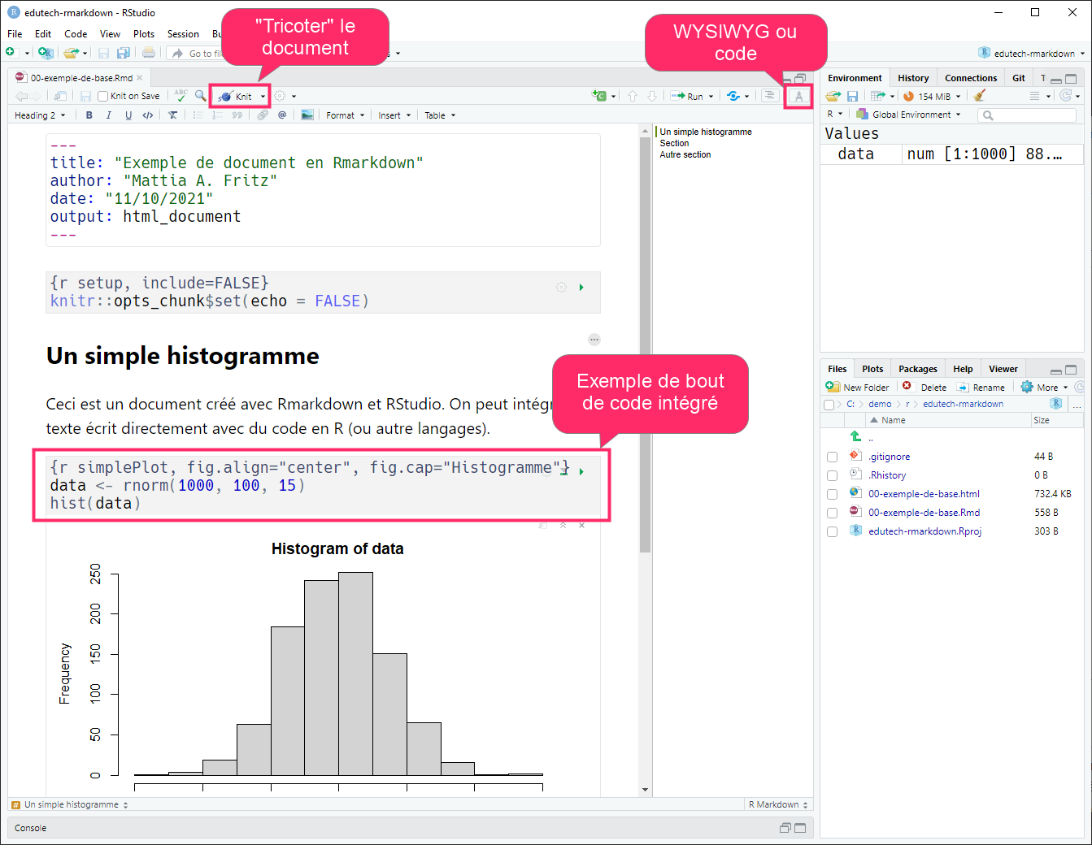Enable the Knit on Save checkbox
The height and width of the screenshot is (845, 1092).
point(103,96)
